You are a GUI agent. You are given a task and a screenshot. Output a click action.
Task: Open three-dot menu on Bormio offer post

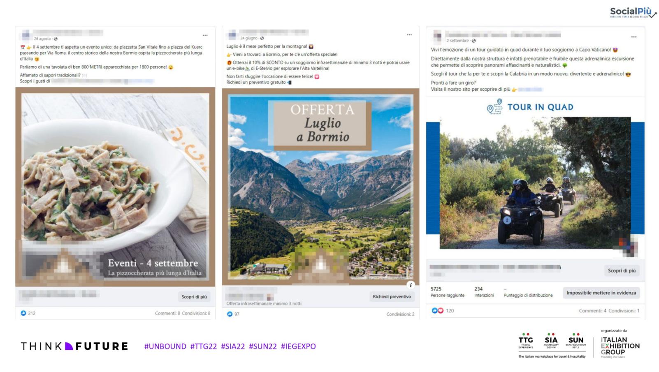[x=409, y=35]
